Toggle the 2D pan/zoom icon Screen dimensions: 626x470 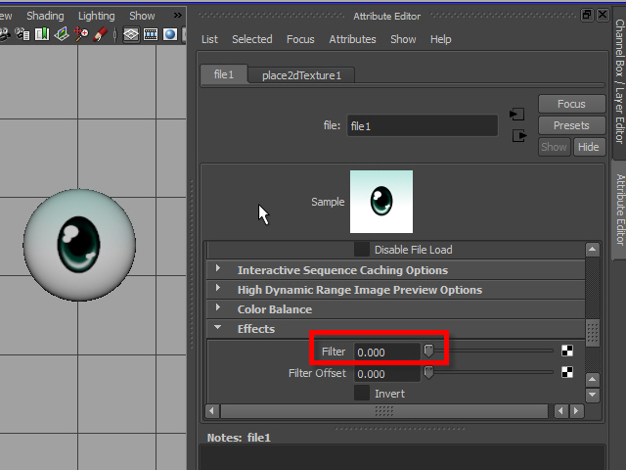(x=81, y=34)
